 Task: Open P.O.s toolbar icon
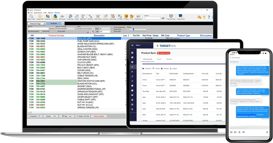[131, 17]
